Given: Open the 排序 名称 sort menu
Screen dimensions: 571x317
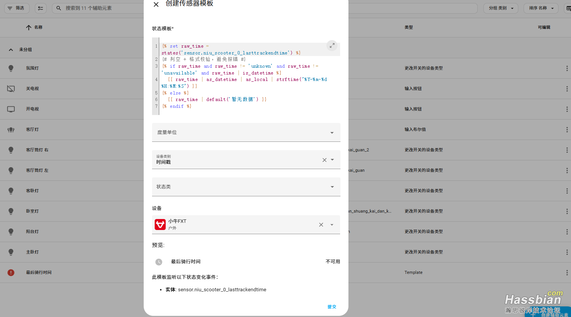Looking at the screenshot, I should tap(541, 8).
